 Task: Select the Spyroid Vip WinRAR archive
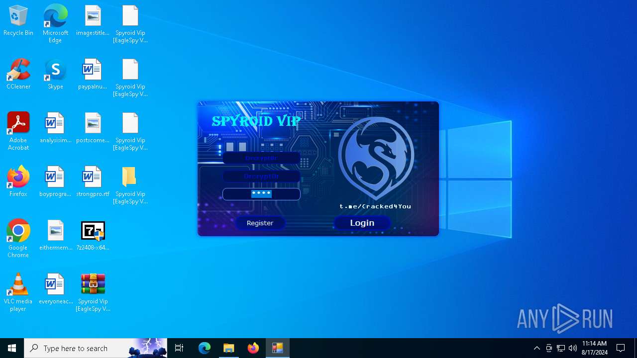pos(93,292)
